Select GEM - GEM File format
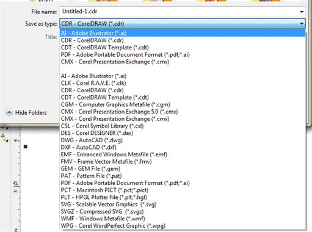Image resolution: width=312 pixels, height=232 pixels. pyautogui.click(x=183, y=169)
